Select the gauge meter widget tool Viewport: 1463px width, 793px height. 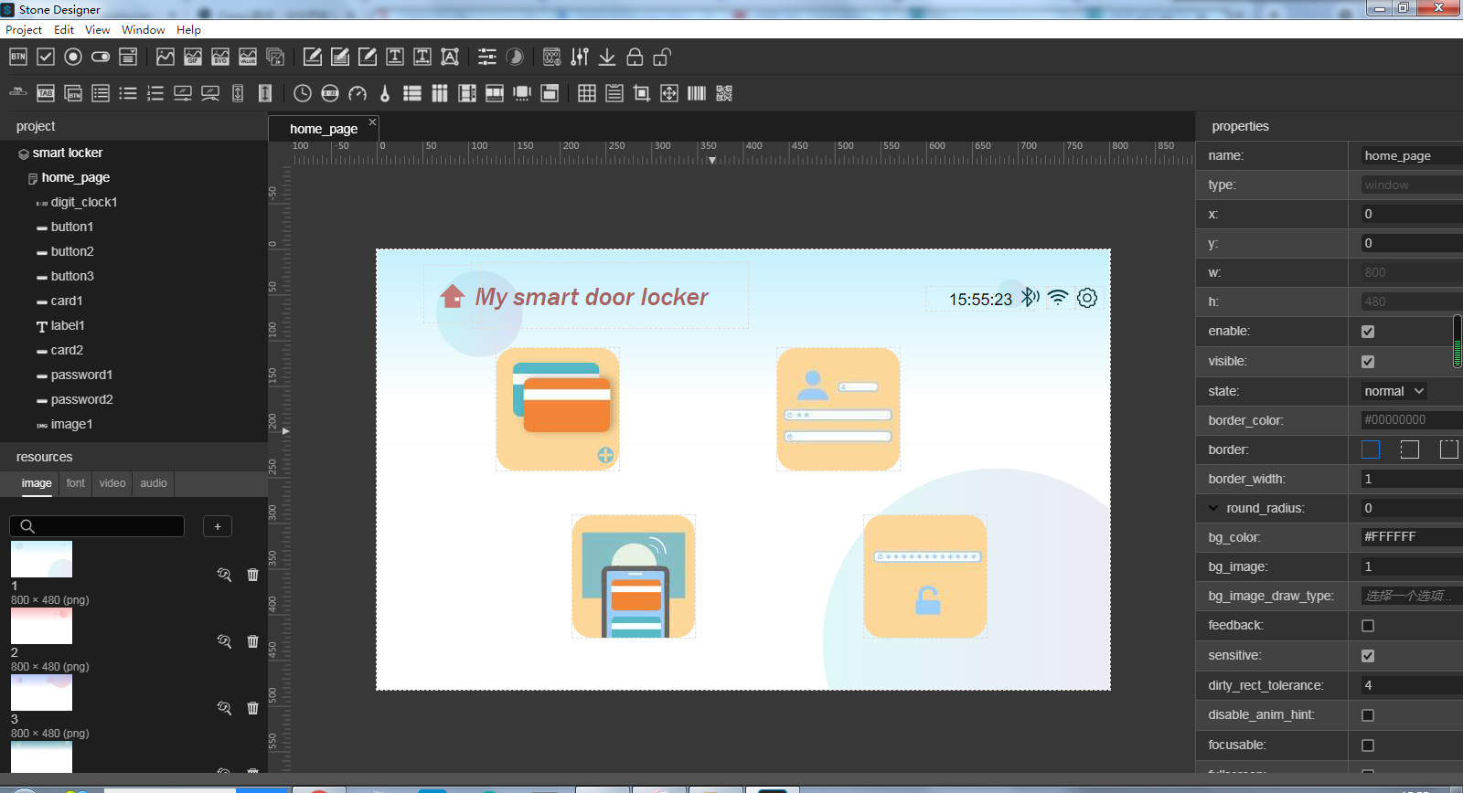click(358, 93)
